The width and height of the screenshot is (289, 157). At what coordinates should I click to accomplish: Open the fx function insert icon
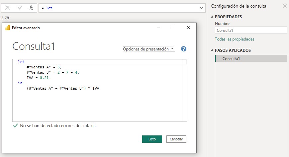click(x=31, y=8)
